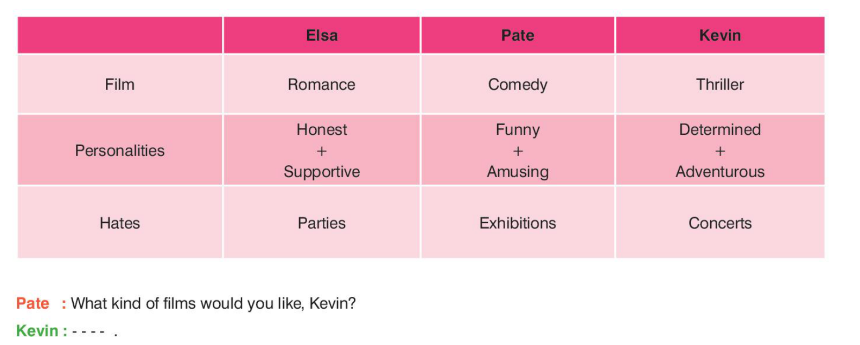Screen dimensions: 860x345
Task: Click the Personalities row label
Action: 120,151
